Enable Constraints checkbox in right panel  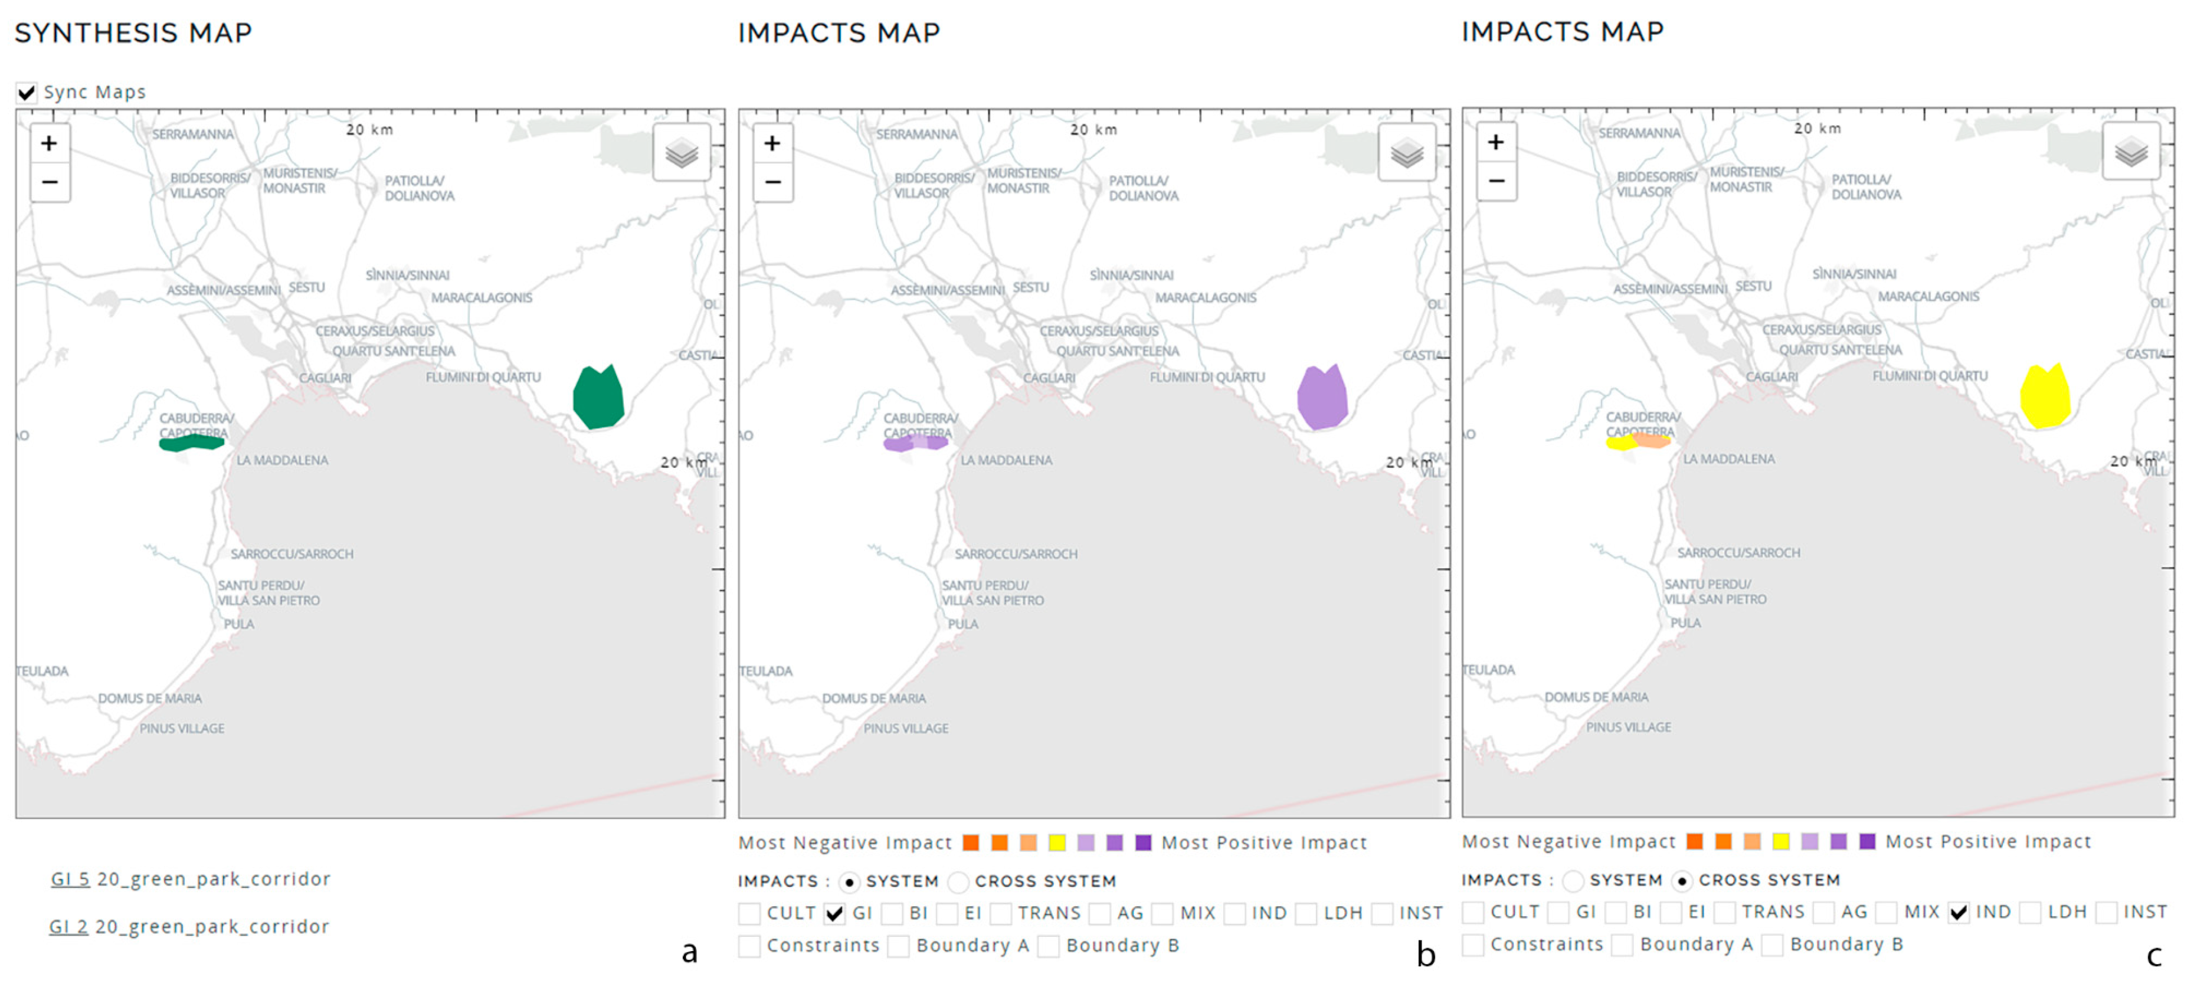pos(1473,945)
